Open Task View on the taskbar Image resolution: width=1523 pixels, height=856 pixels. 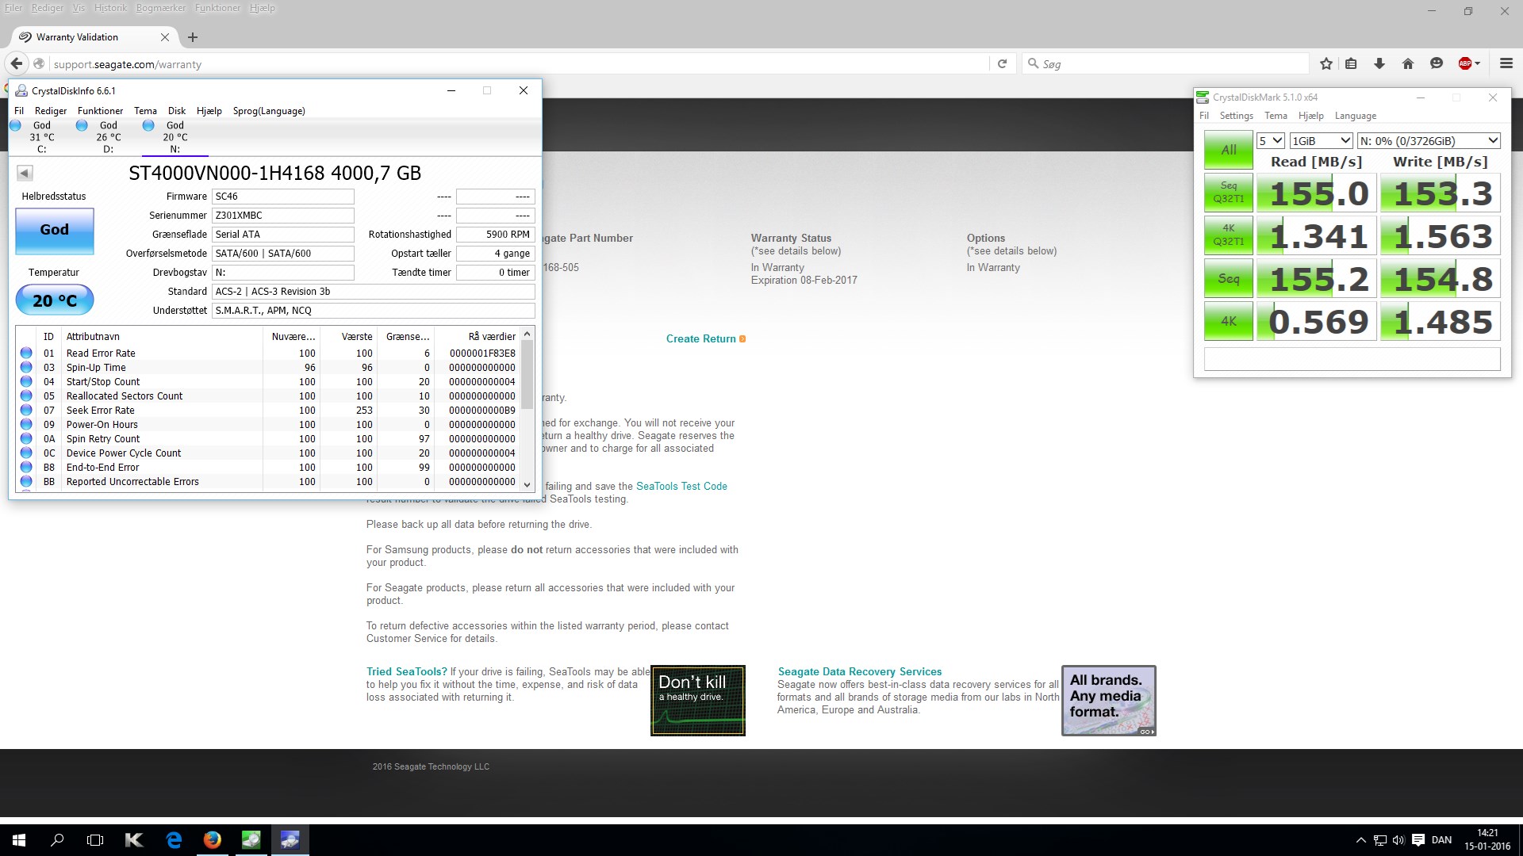pos(95,840)
